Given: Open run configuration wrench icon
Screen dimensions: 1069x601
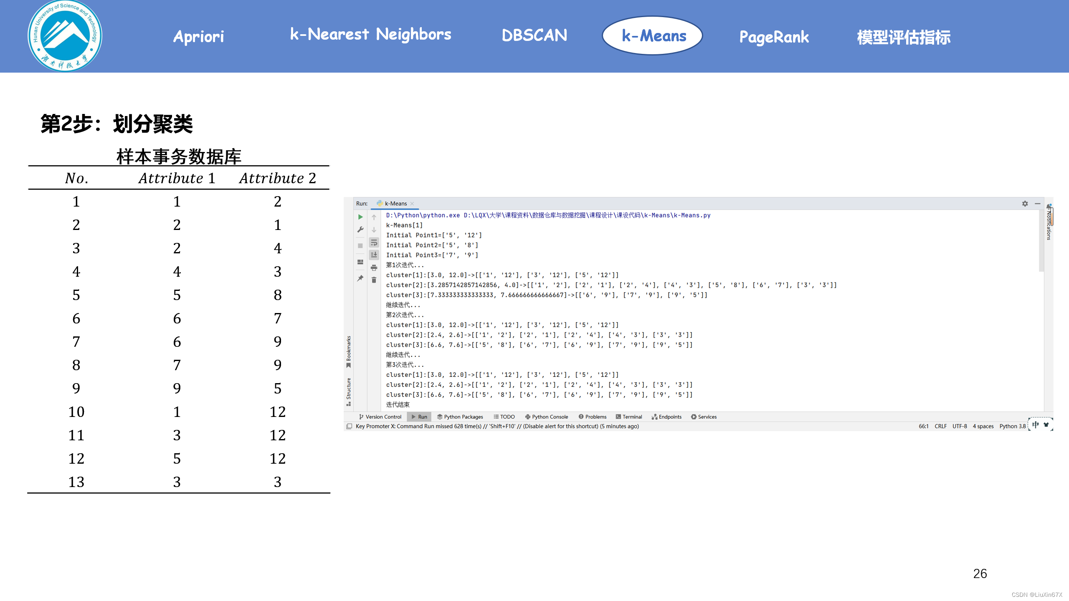Looking at the screenshot, I should [360, 230].
